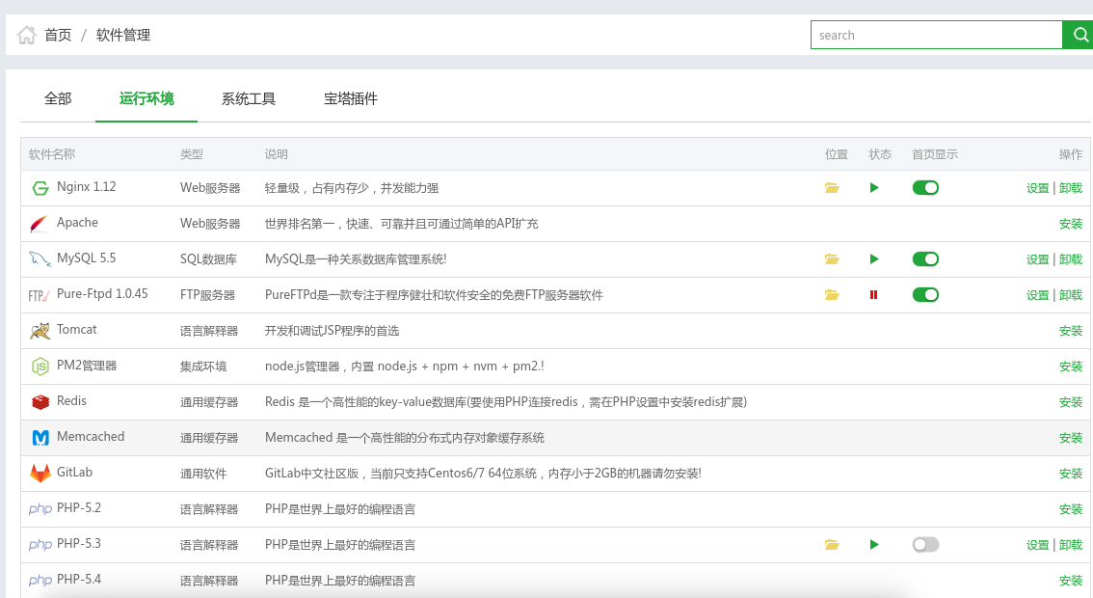Click 安装 for Redis
The image size is (1093, 598).
[1071, 402]
